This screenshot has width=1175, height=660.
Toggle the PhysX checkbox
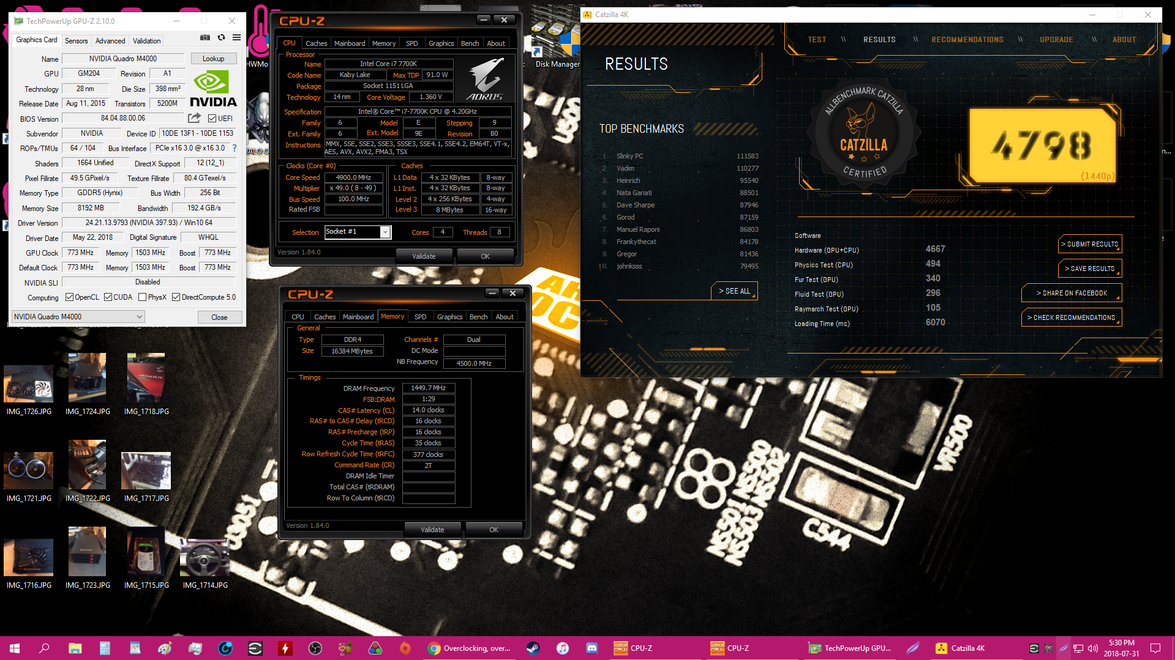point(142,297)
